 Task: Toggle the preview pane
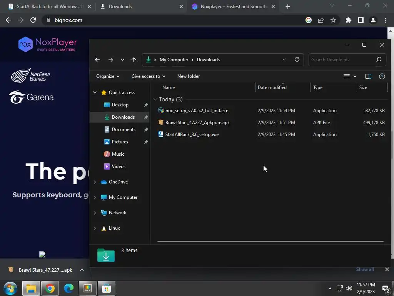tap(368, 76)
